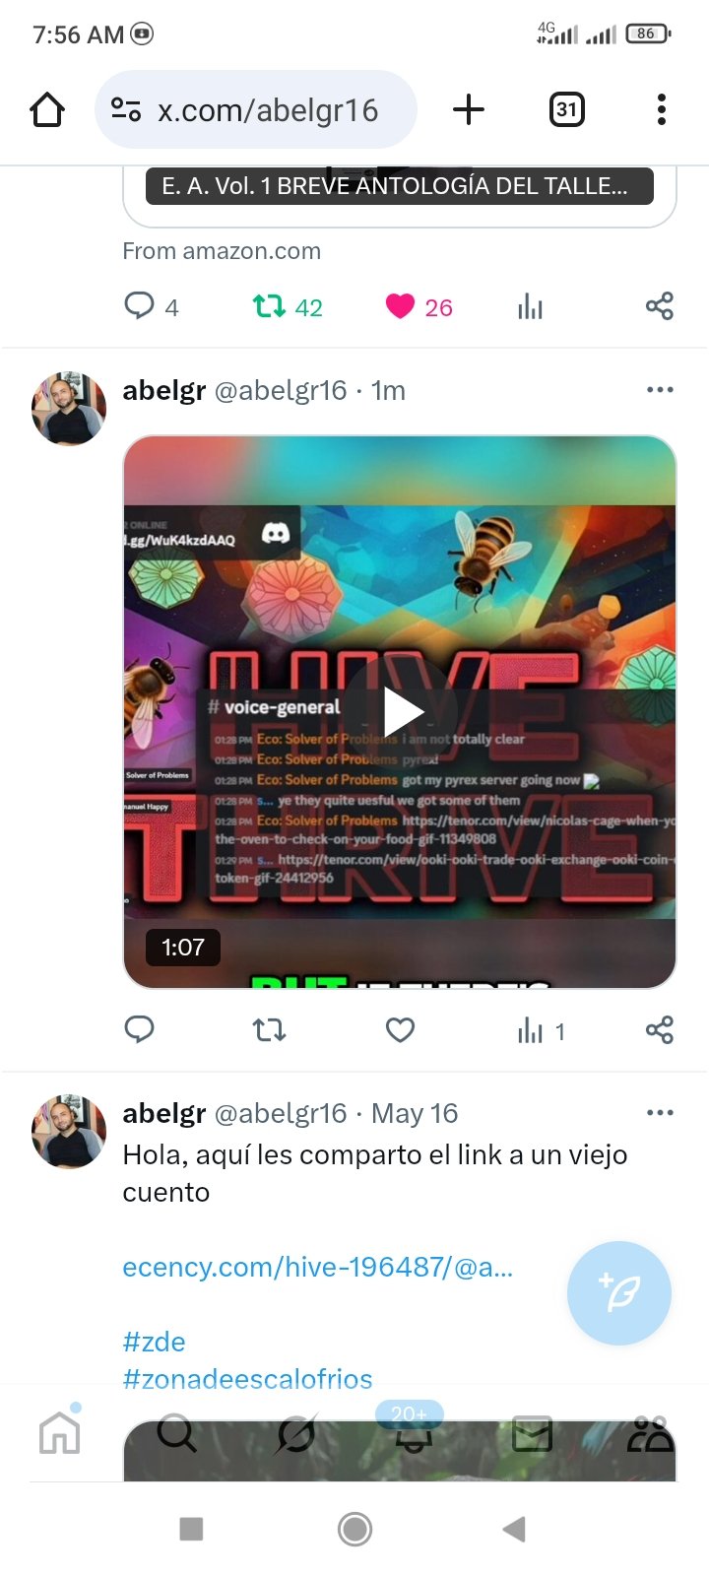Open more options for the May 16 post
Screen dimensions: 709x1576
[x=660, y=1113]
